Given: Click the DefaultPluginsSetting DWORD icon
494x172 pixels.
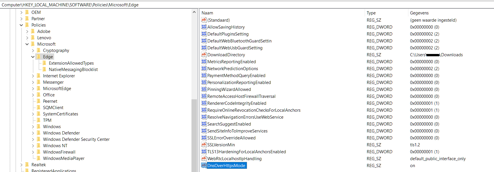Looking at the screenshot, I should [204, 34].
